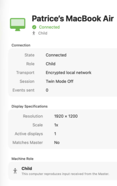Click the State value Connected
The height and width of the screenshot is (186, 117).
pos(56,55)
